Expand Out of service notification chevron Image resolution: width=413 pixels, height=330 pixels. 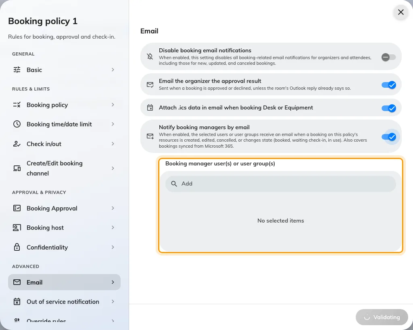(113, 301)
